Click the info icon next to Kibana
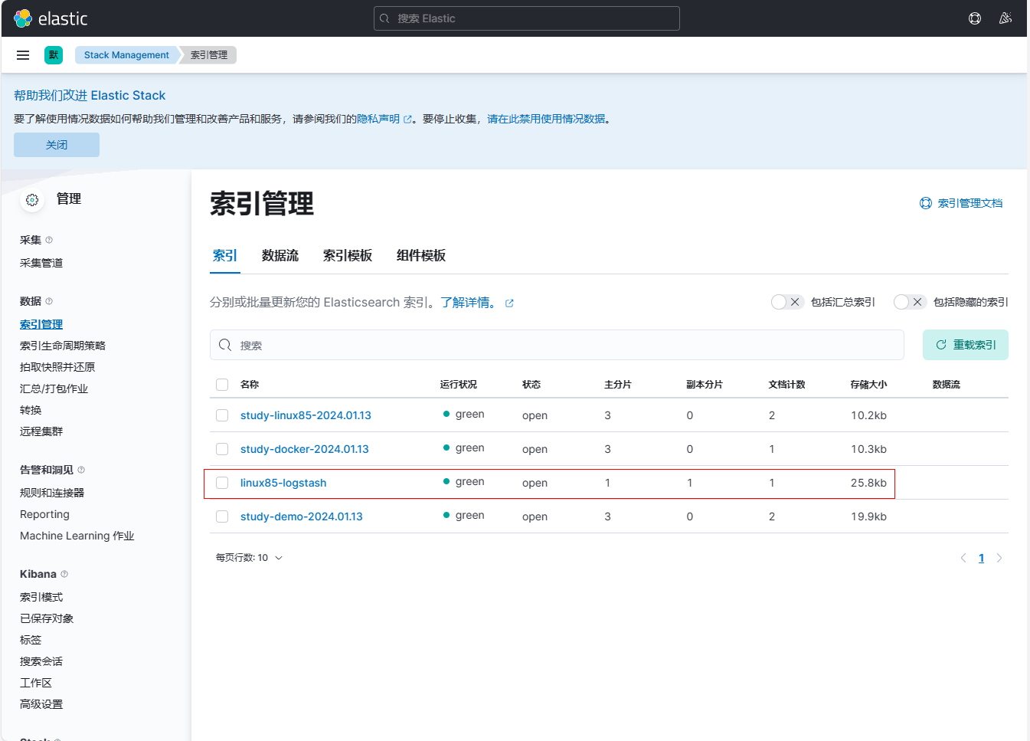The height and width of the screenshot is (741, 1030). tap(64, 574)
